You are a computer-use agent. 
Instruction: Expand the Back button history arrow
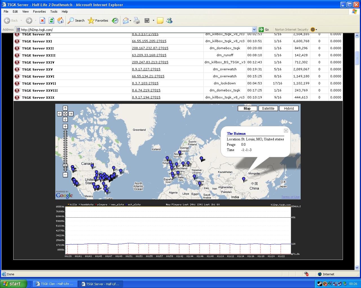(x=21, y=21)
